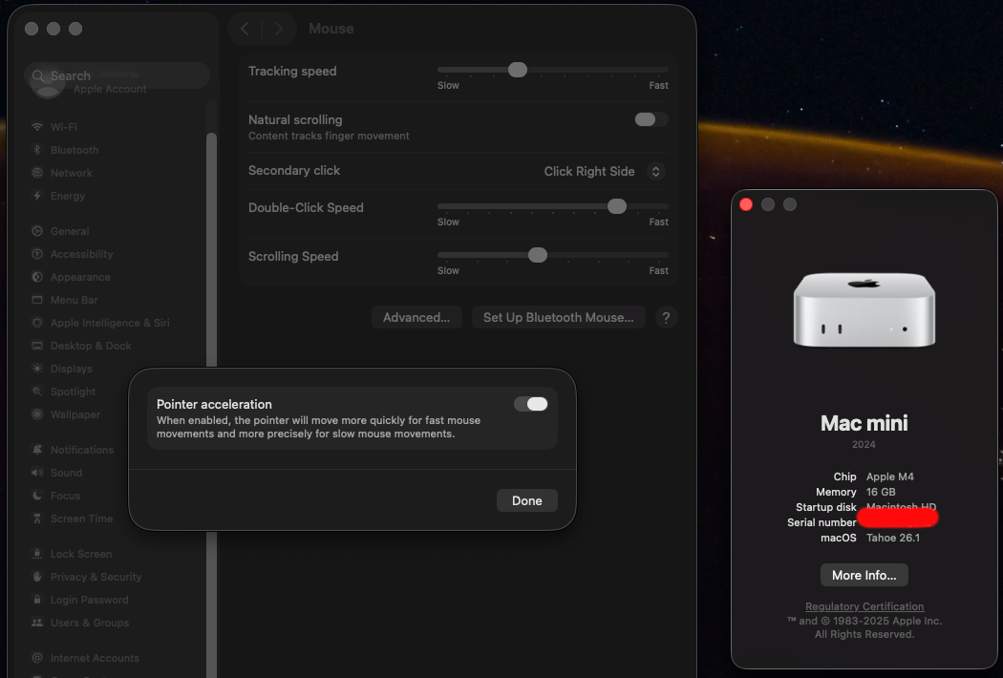Click the Appearance icon in sidebar
Screen dimensions: 1003x678
click(37, 277)
